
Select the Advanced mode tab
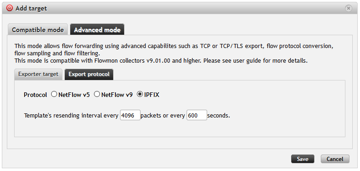click(97, 30)
